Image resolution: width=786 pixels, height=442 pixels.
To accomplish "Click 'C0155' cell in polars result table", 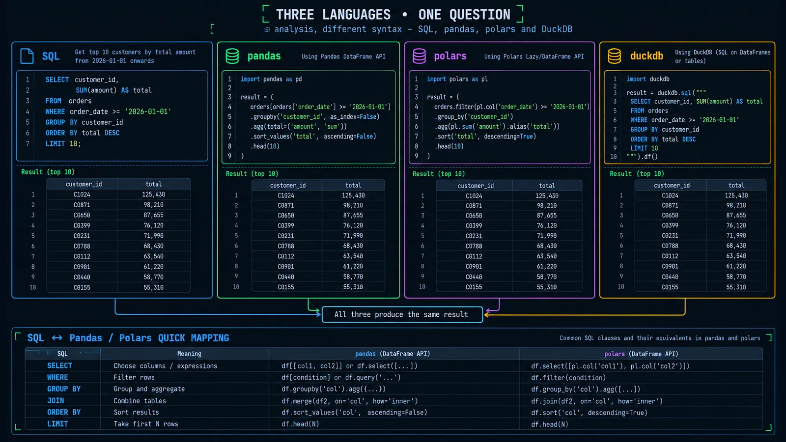I will [474, 287].
